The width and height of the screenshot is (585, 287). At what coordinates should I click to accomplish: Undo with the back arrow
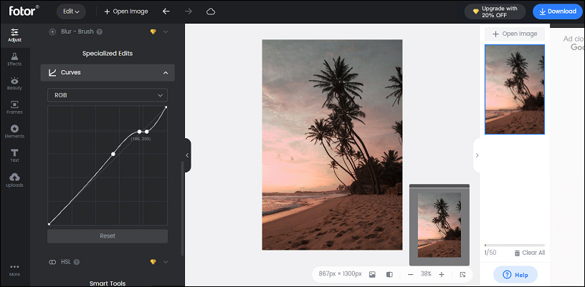click(166, 11)
